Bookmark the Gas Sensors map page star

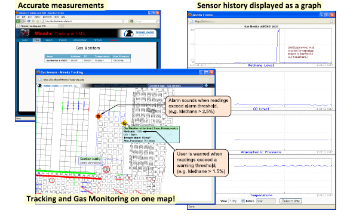click(211, 79)
